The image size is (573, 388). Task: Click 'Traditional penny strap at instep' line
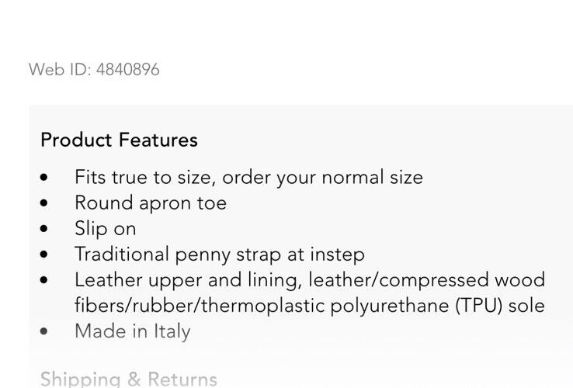(220, 255)
